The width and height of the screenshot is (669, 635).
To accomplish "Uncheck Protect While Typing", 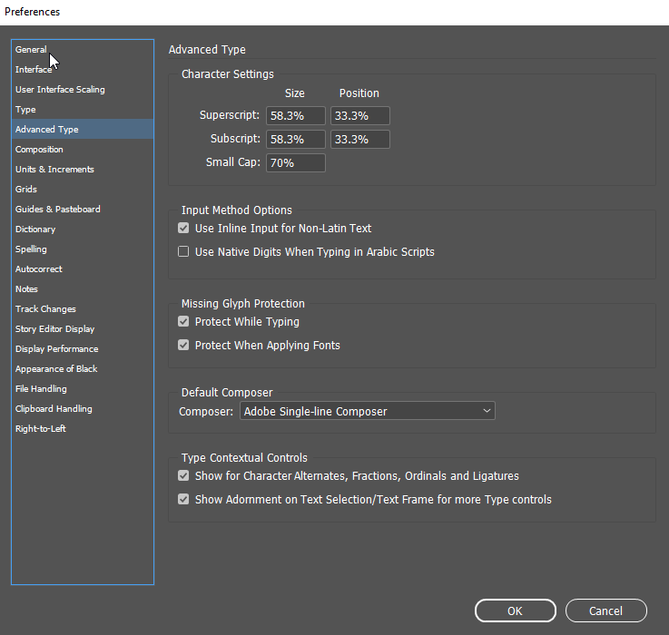I will pyautogui.click(x=183, y=322).
